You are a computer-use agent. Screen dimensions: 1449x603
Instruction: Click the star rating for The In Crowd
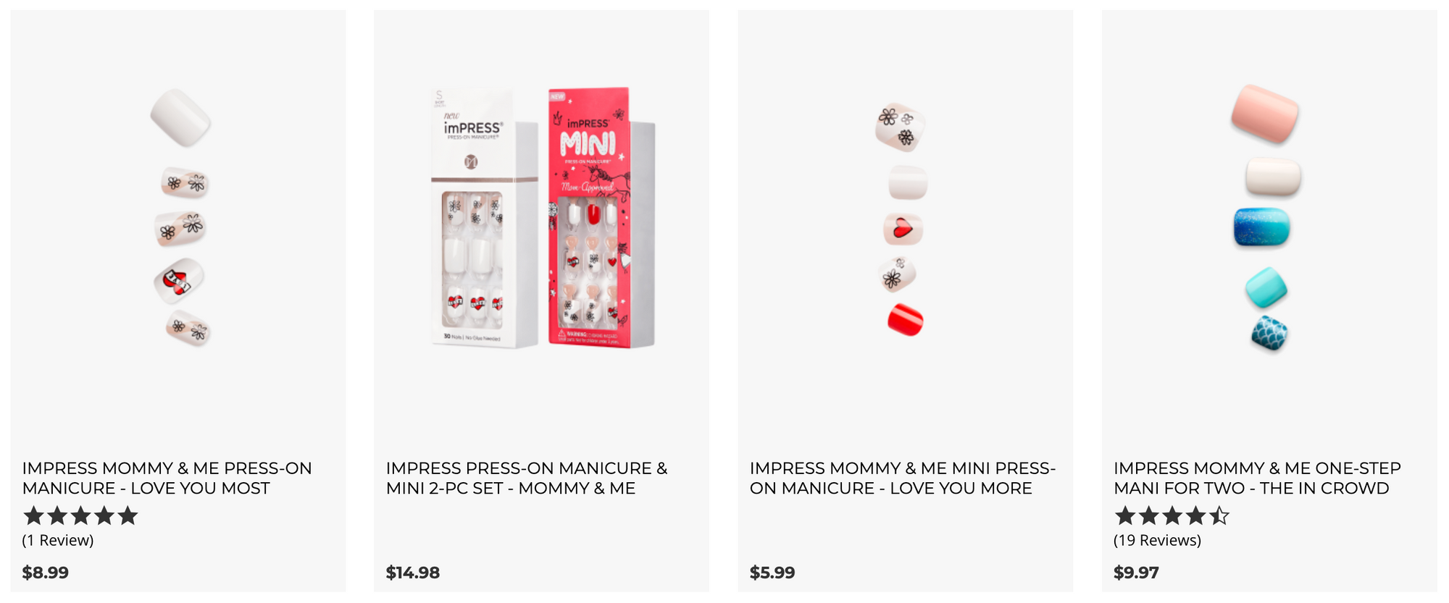pos(1172,516)
